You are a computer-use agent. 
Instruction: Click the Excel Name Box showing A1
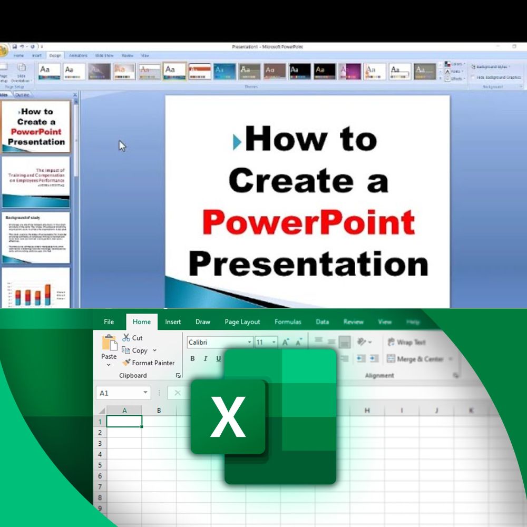tap(123, 393)
